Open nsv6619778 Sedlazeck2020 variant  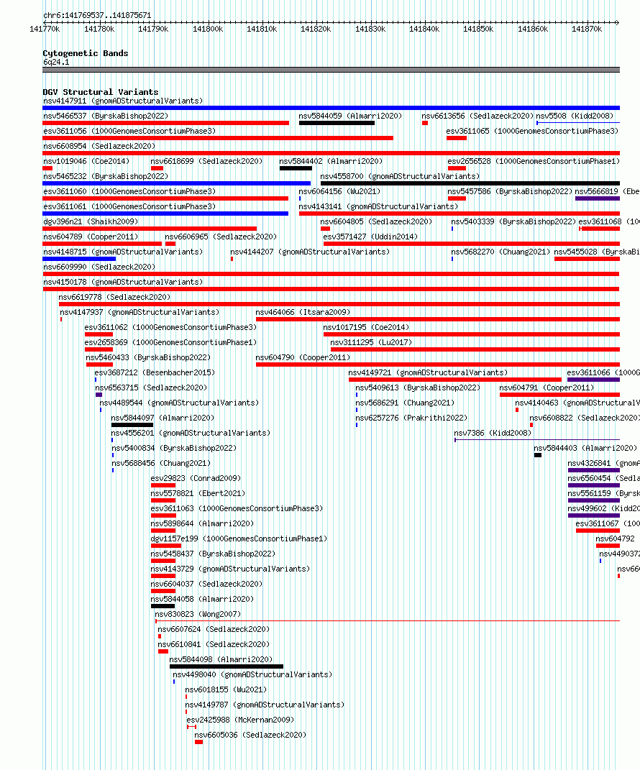[114, 297]
